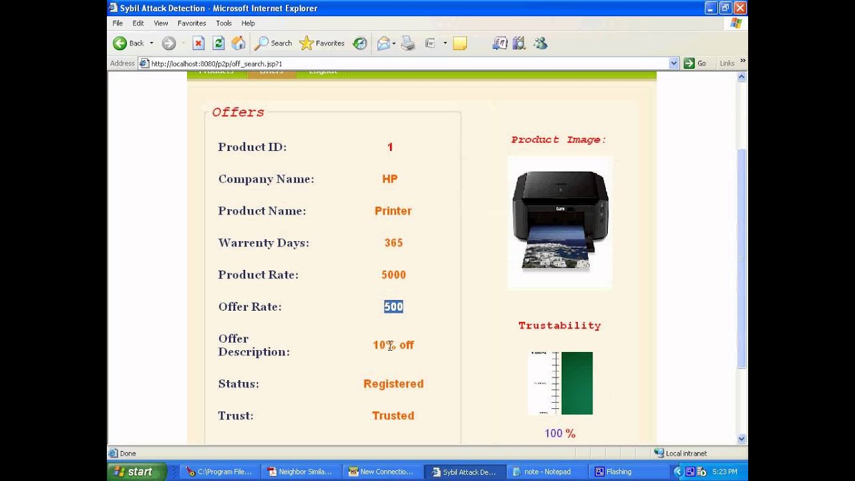
Task: Open the File menu
Action: click(x=118, y=23)
